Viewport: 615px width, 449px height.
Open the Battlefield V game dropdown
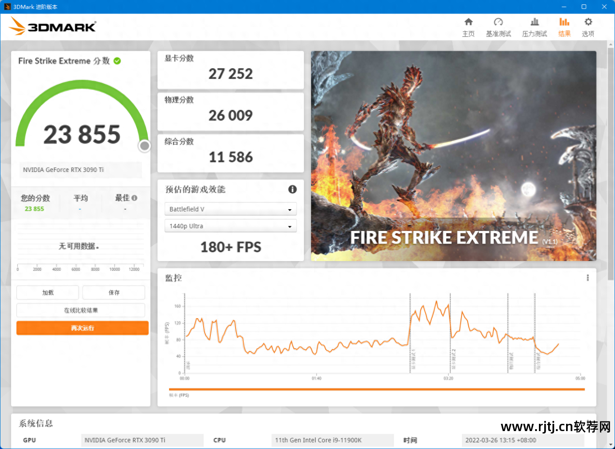231,209
